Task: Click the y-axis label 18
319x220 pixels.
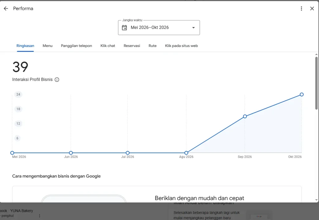Action: coord(18,109)
